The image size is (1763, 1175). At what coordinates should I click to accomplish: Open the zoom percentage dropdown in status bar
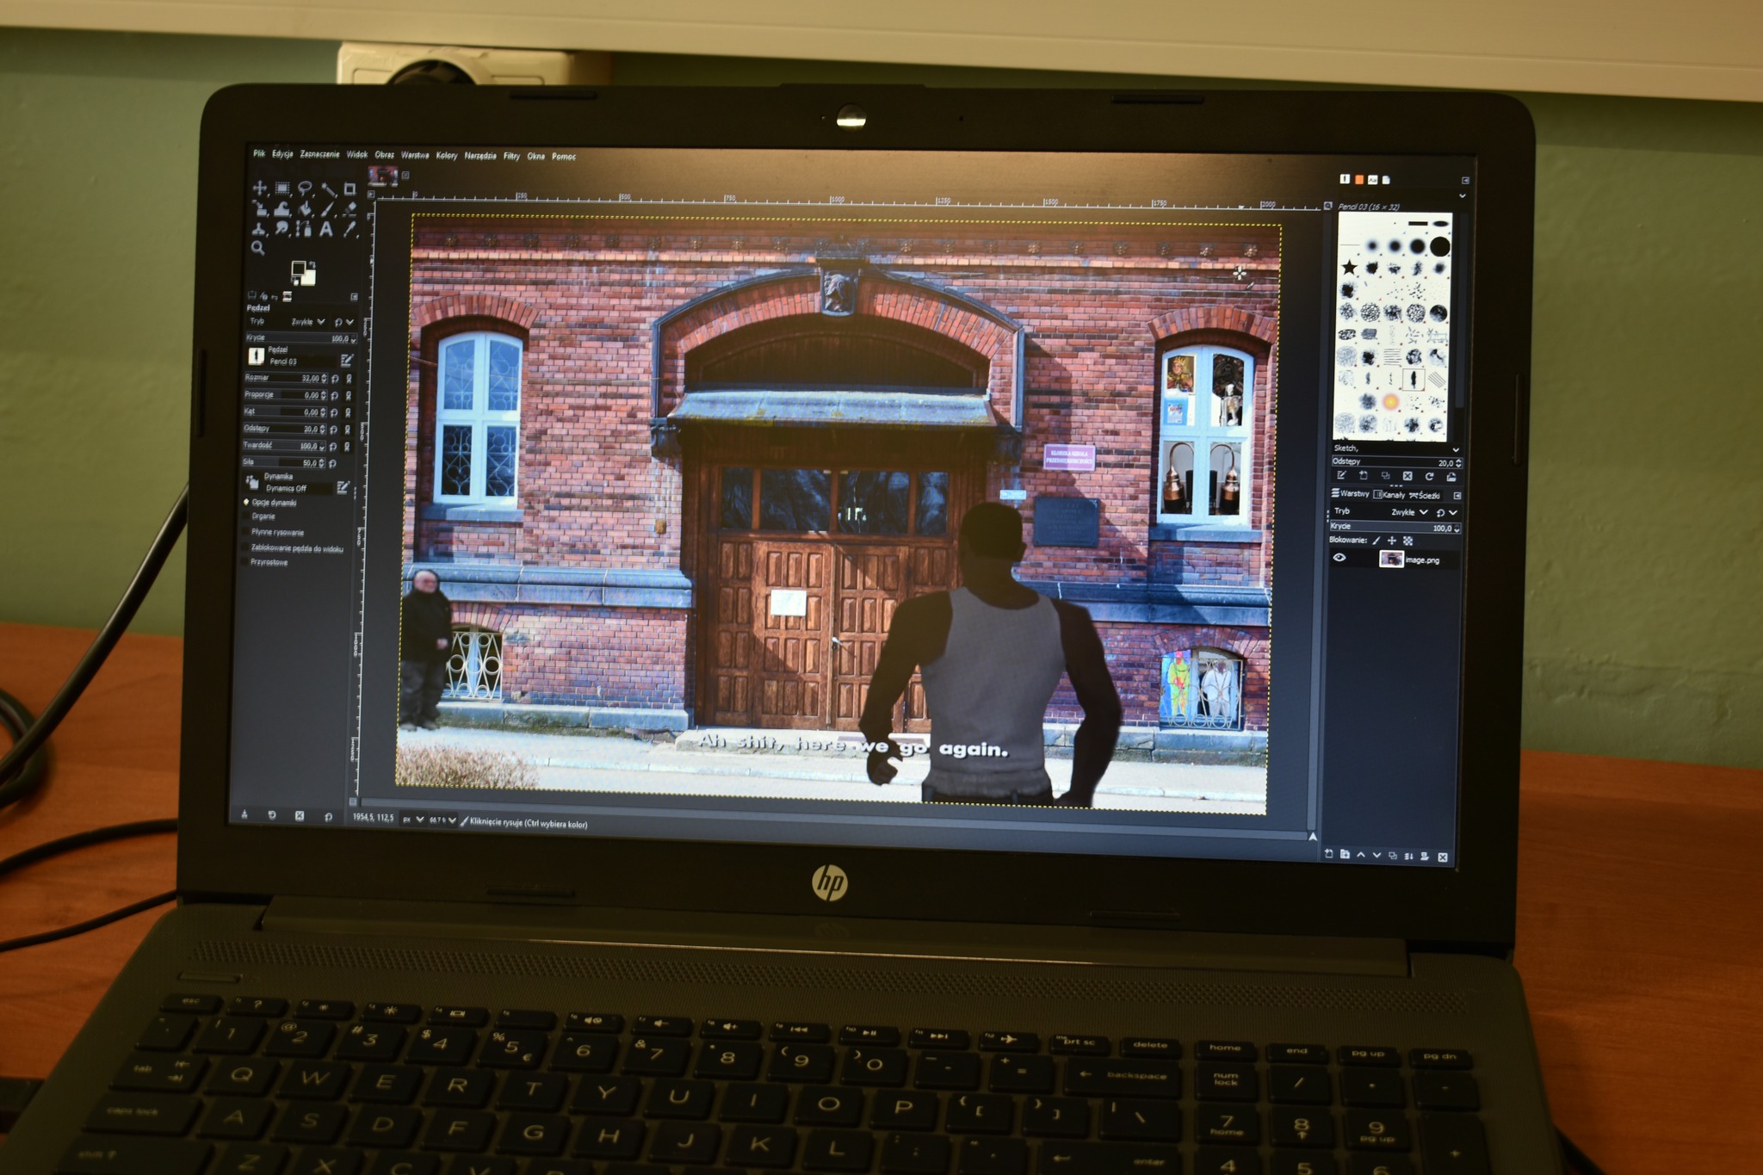point(442,820)
